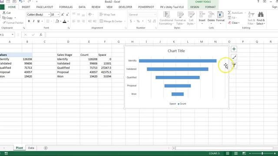Select cell with Sales Stage header
The height and width of the screenshot is (156, 278).
[x=68, y=55]
